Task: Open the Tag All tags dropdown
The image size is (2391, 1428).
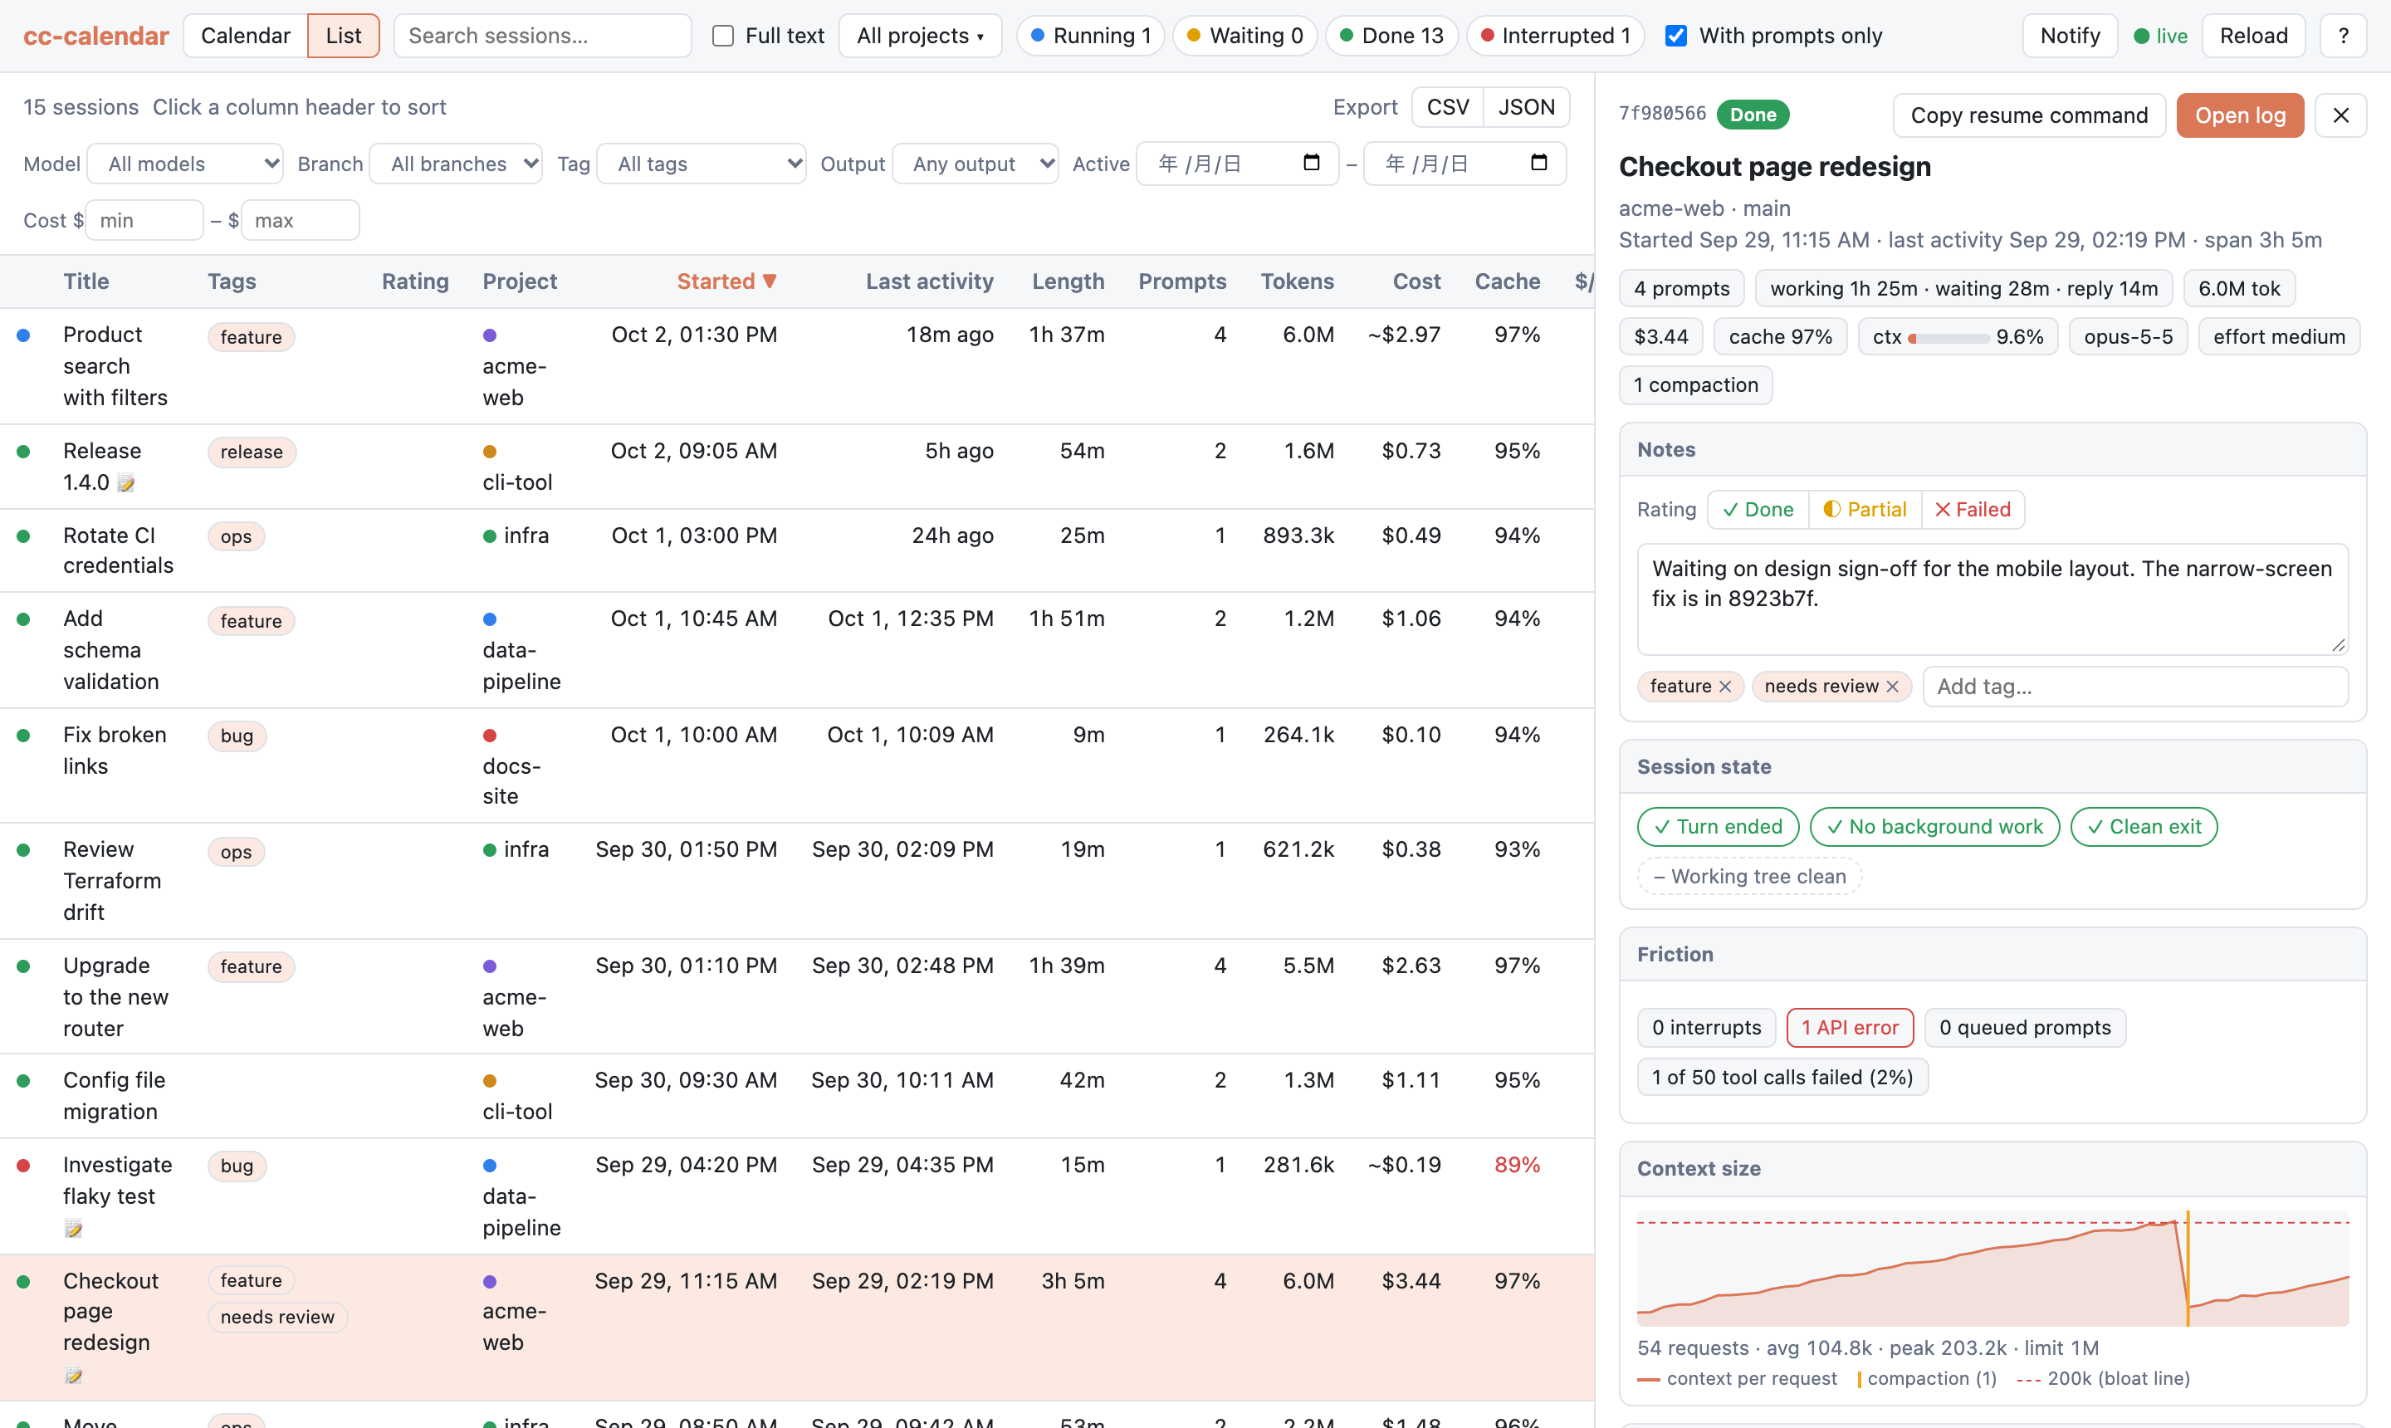Action: 702,164
